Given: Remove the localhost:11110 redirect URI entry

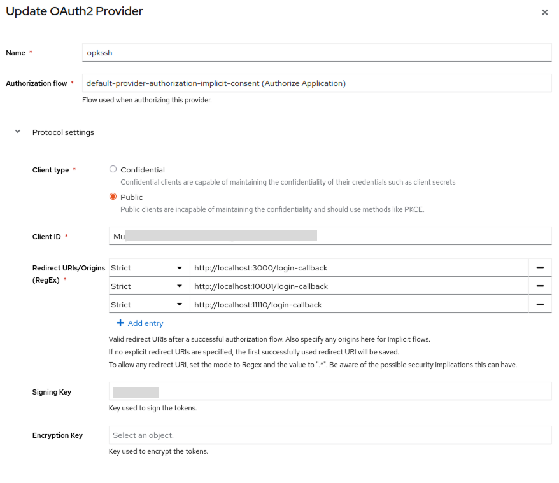Looking at the screenshot, I should (539, 305).
